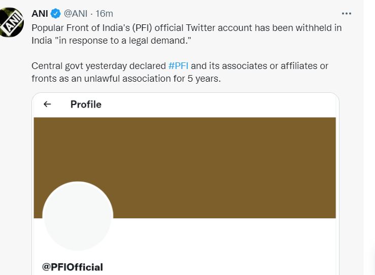This screenshot has width=375, height=275.
Task: Open the three-dot more options menu
Action: [x=346, y=14]
